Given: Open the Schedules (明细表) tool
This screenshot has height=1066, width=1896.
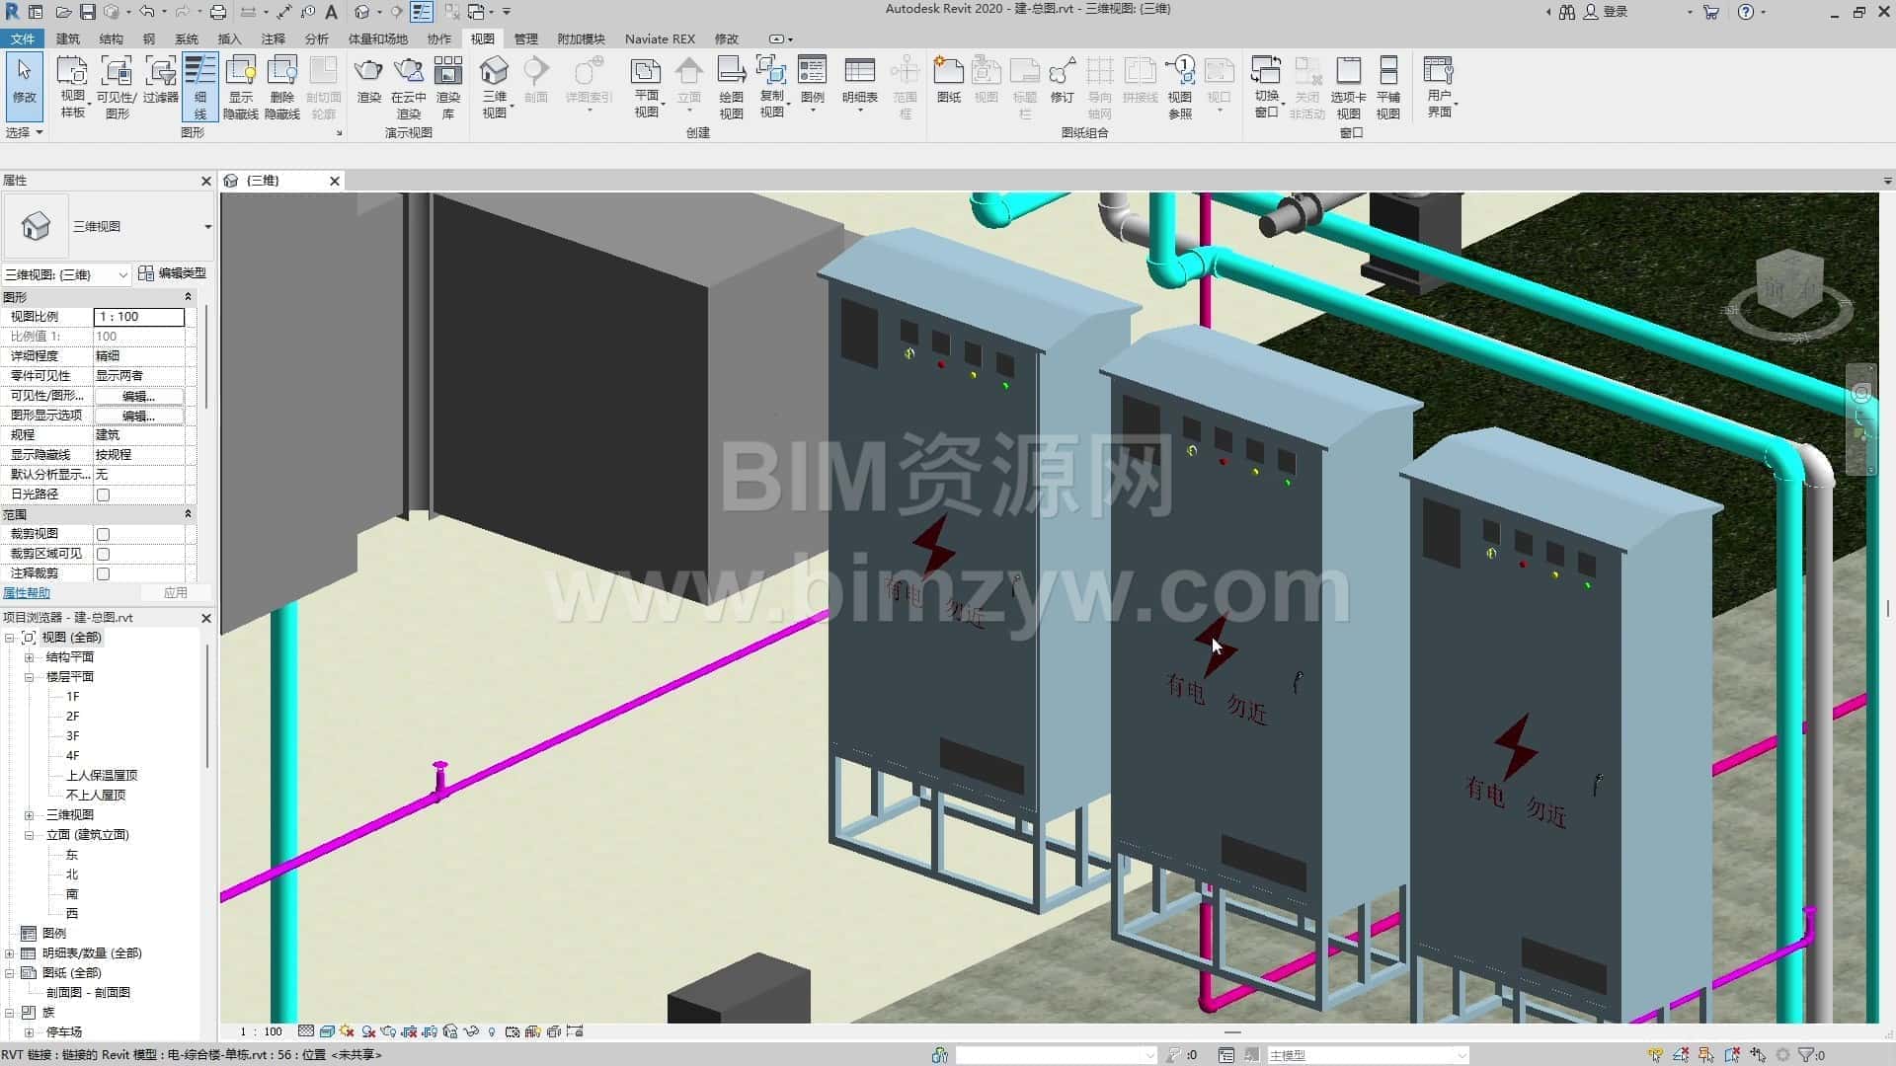Looking at the screenshot, I should tap(860, 81).
